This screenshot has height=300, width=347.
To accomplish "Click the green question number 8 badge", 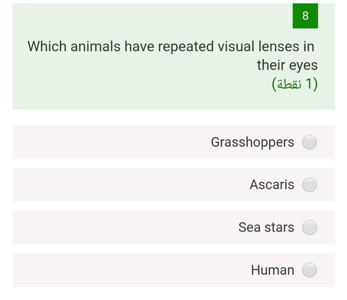I will click(305, 16).
